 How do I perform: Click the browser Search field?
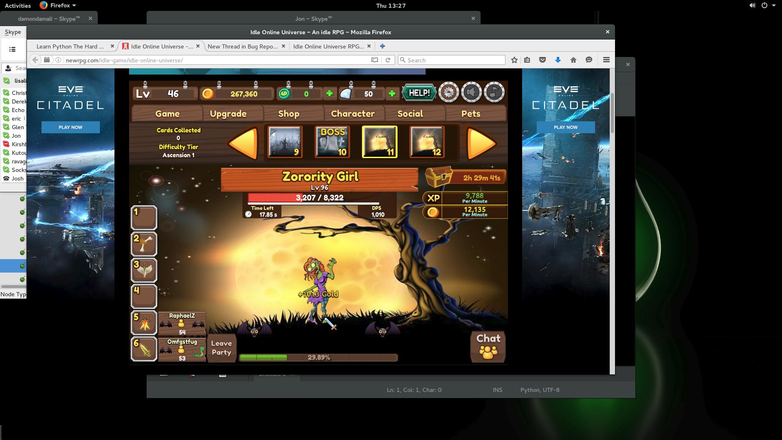(452, 60)
